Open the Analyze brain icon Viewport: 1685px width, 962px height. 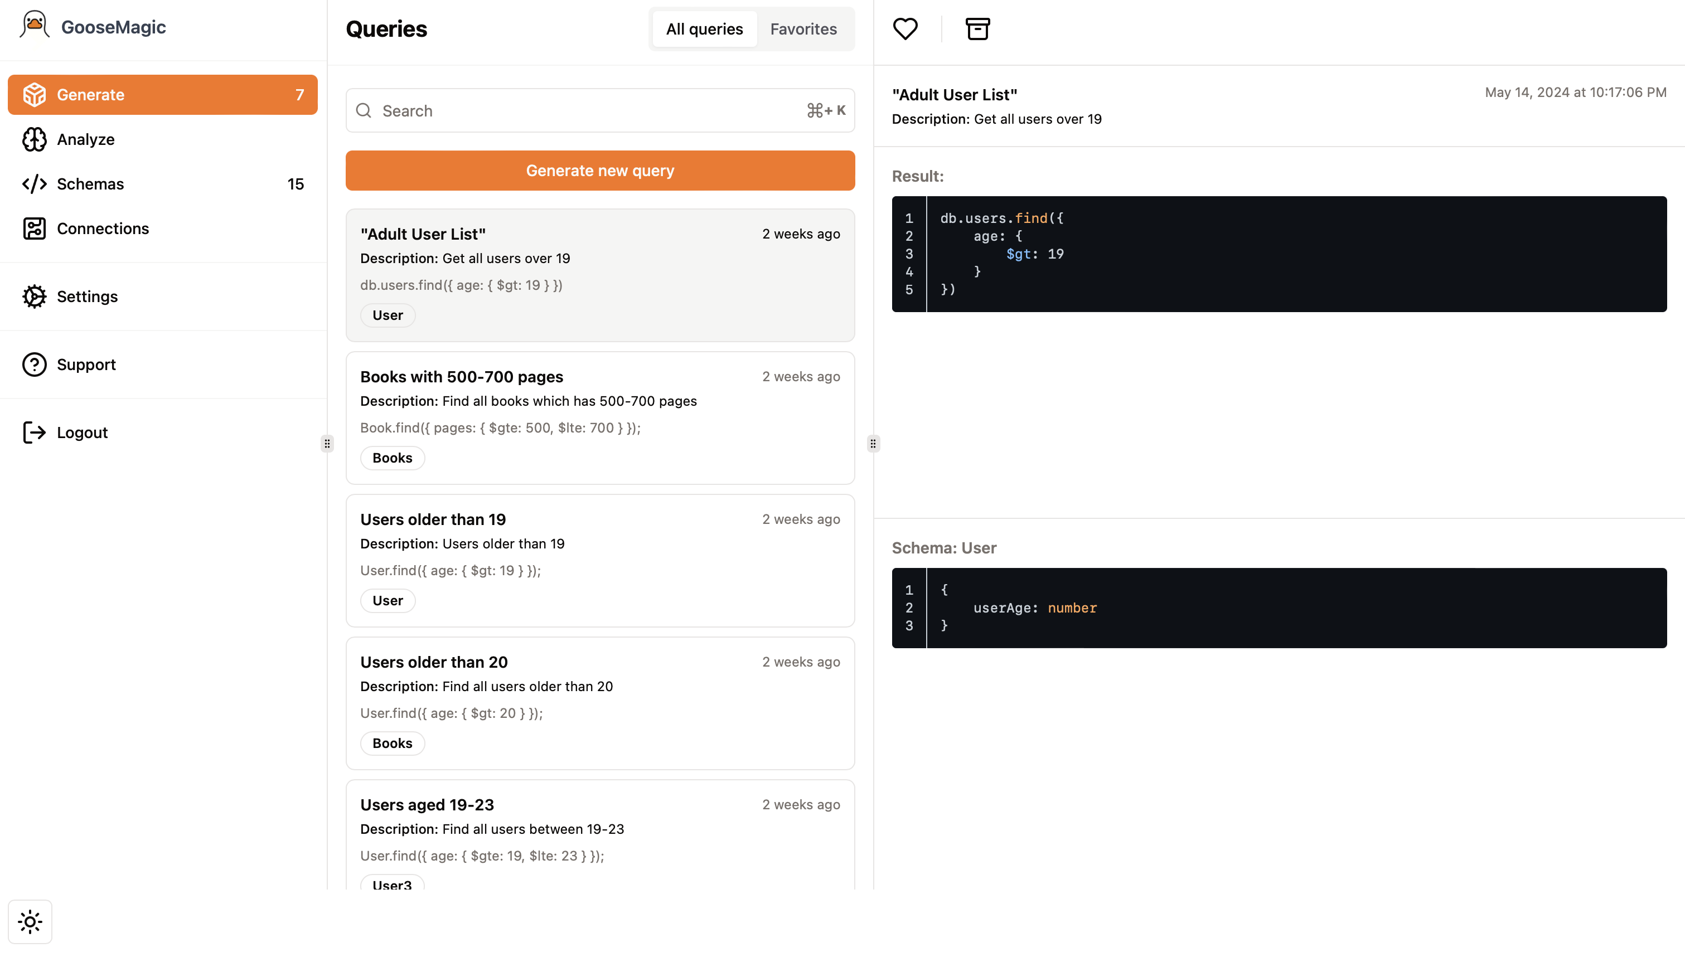pyautogui.click(x=35, y=139)
